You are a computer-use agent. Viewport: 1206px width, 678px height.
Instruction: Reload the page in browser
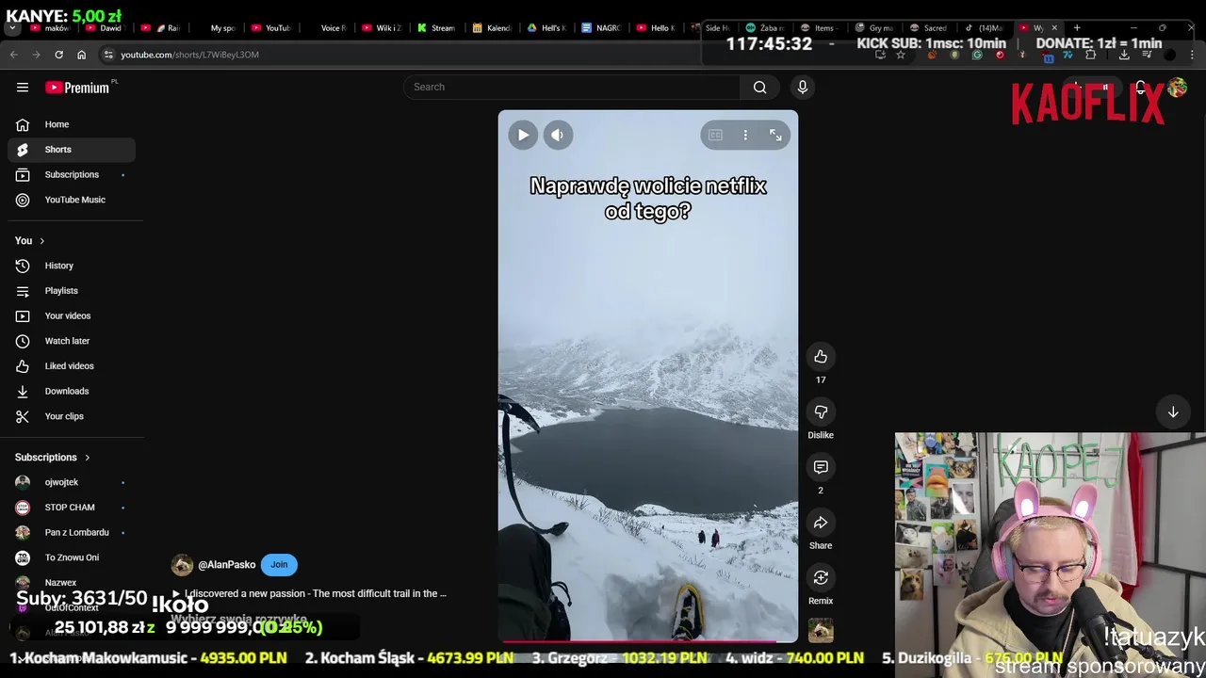click(x=58, y=55)
